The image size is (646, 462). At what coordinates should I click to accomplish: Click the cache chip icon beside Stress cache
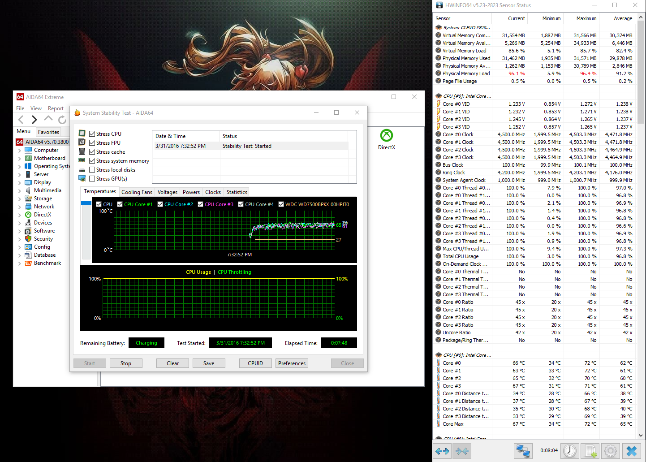[x=82, y=151]
